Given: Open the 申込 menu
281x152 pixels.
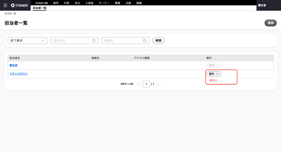Looking at the screenshot, I should (x=78, y=3).
